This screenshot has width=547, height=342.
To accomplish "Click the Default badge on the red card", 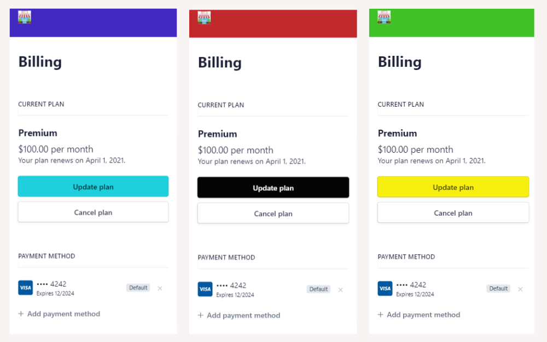I will tap(318, 289).
